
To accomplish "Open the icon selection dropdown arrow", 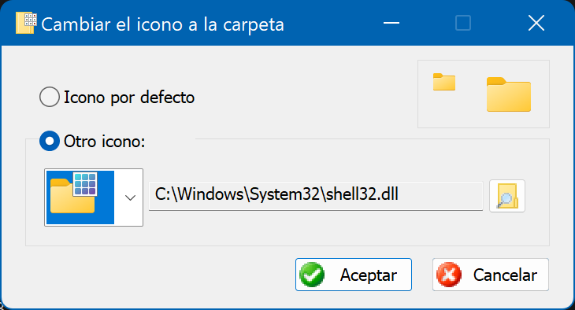I will pyautogui.click(x=130, y=197).
